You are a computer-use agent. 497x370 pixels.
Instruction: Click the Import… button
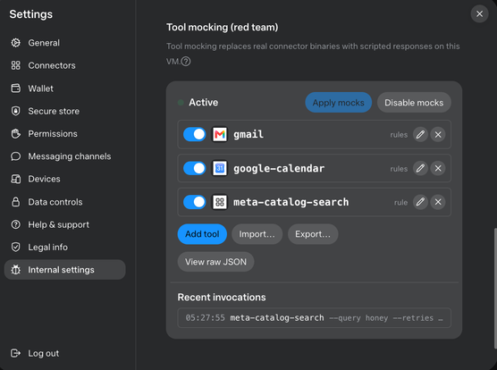click(257, 234)
